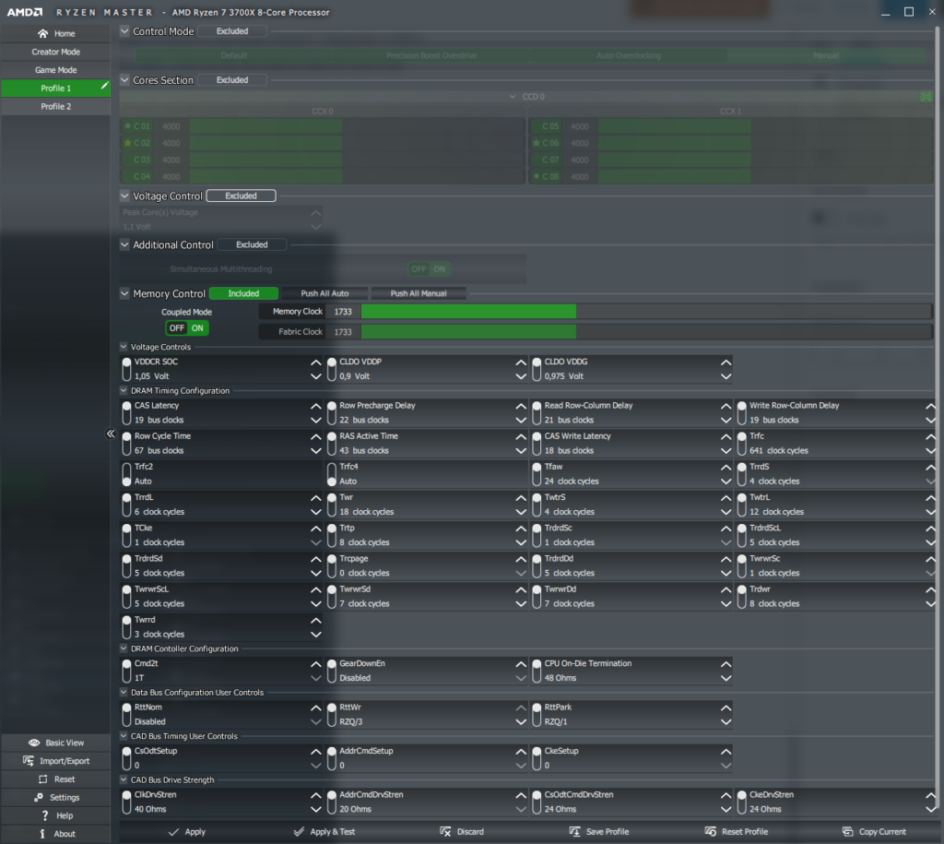Toggle auto/manual switch for Trfc2
Screen dimensions: 944x844
126,474
